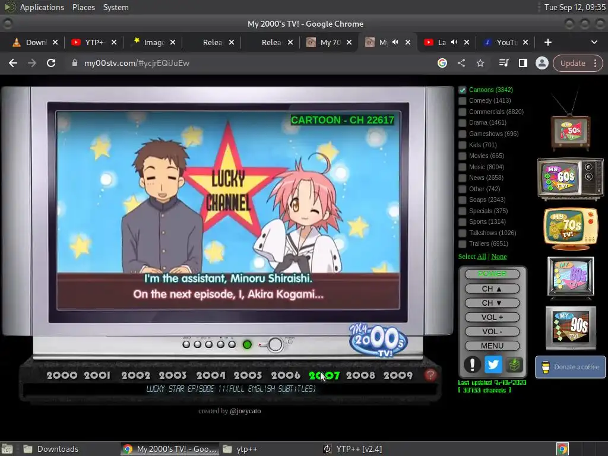Open the System menu

point(116,7)
